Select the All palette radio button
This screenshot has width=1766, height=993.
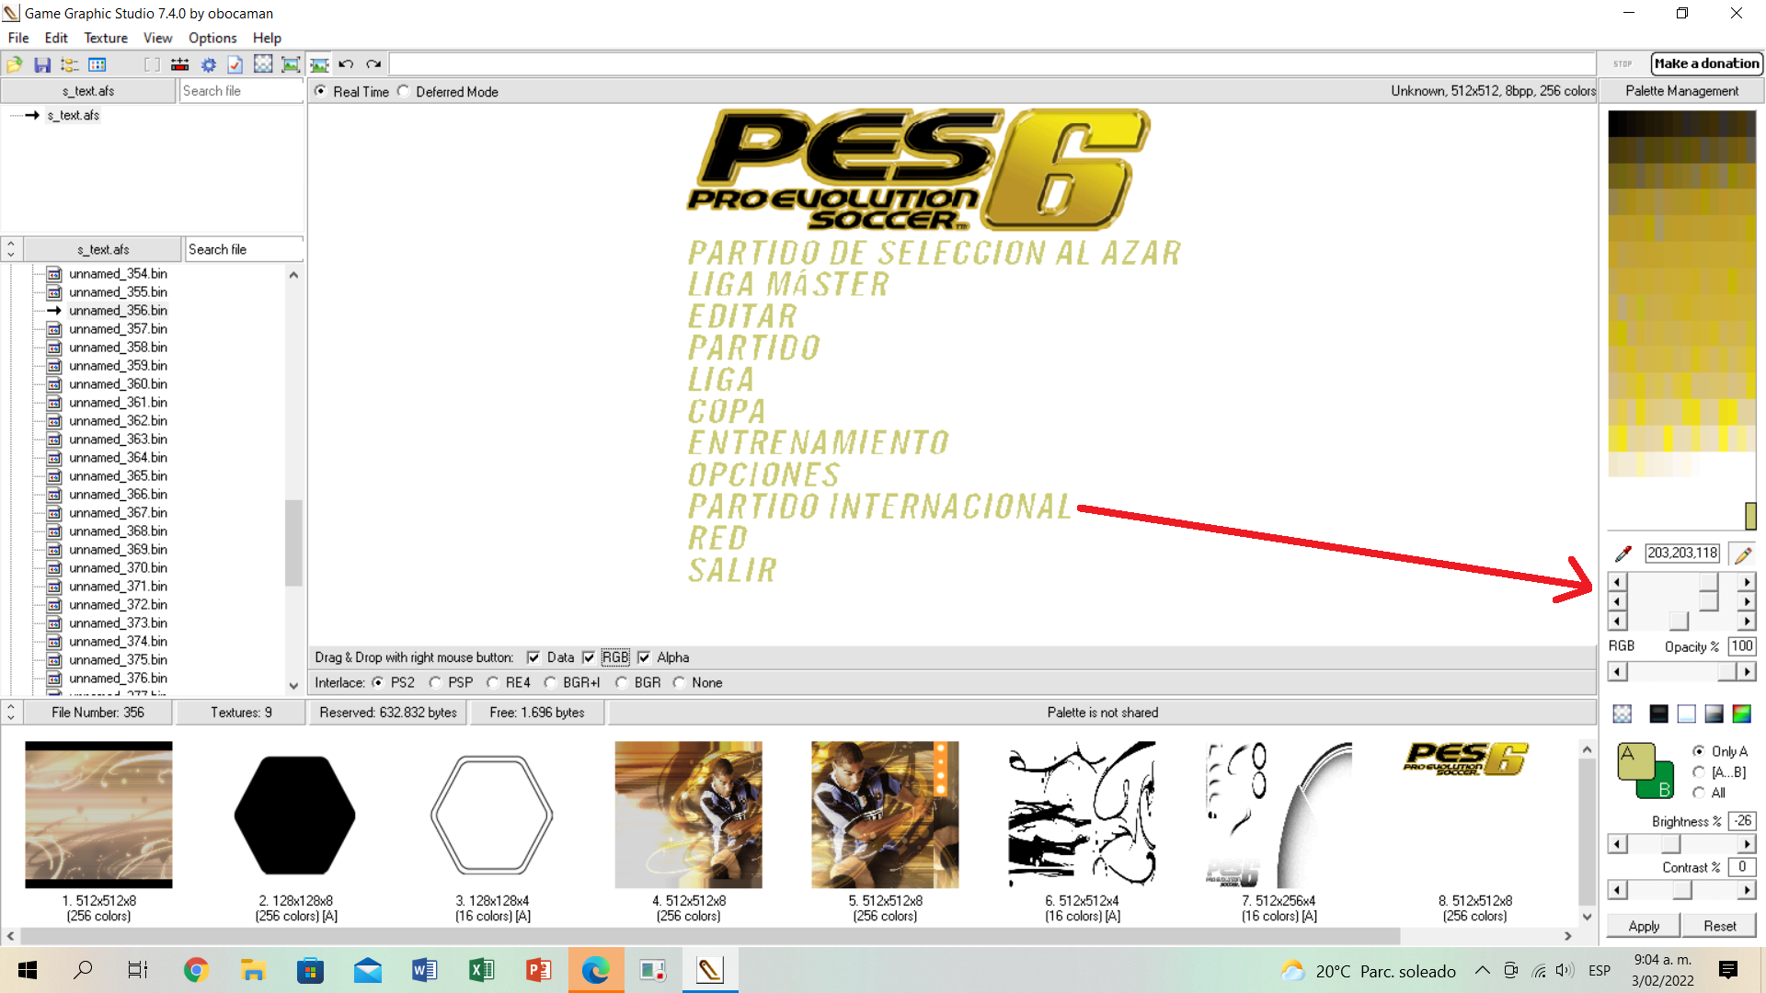[x=1699, y=793]
